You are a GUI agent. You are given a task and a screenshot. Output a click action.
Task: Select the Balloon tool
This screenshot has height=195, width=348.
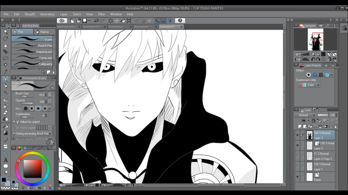click(5, 166)
